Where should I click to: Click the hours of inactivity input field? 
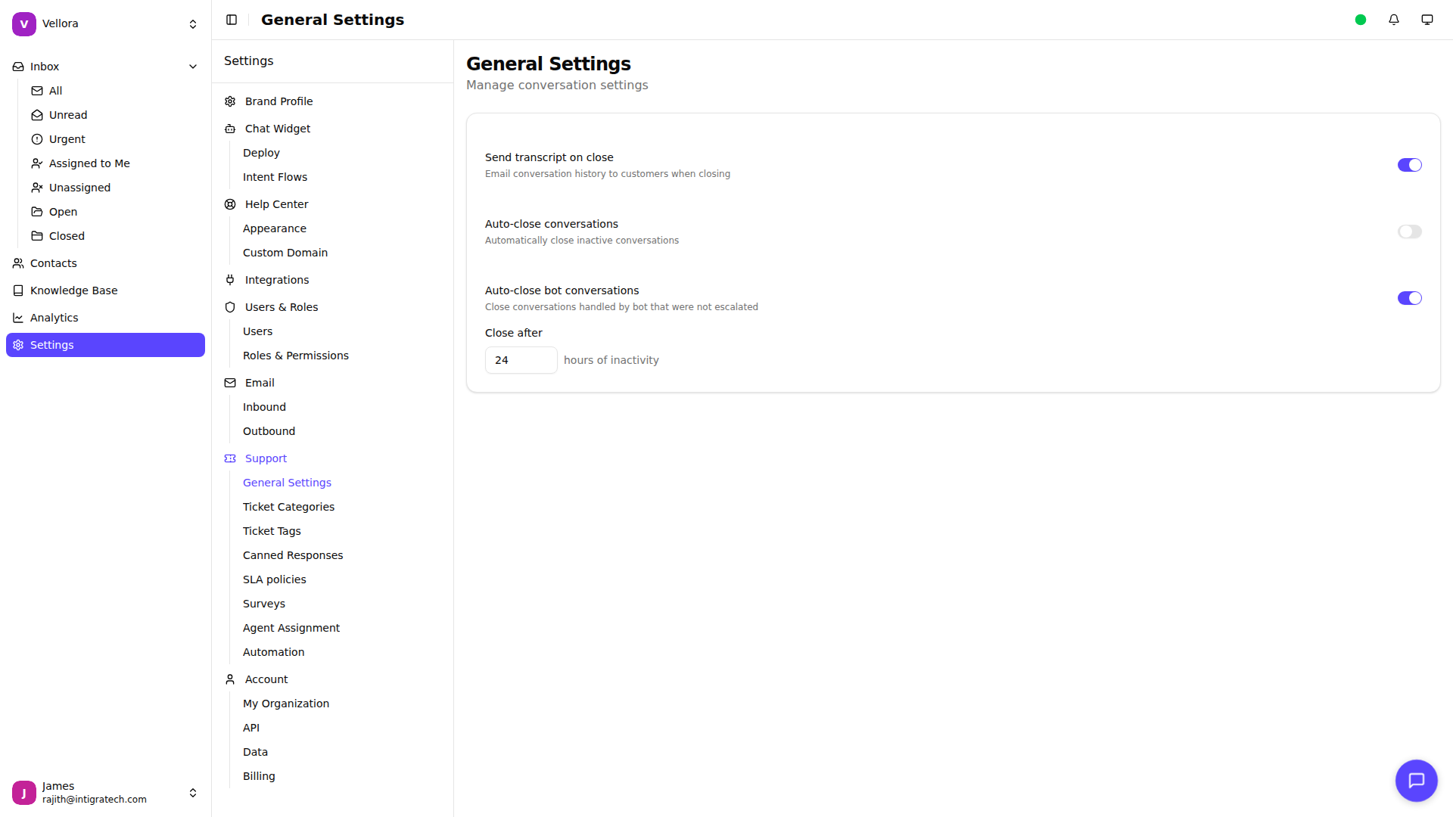(x=521, y=360)
